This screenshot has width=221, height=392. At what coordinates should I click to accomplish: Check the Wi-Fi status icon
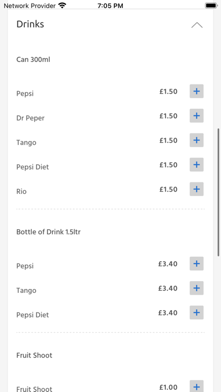click(x=62, y=5)
